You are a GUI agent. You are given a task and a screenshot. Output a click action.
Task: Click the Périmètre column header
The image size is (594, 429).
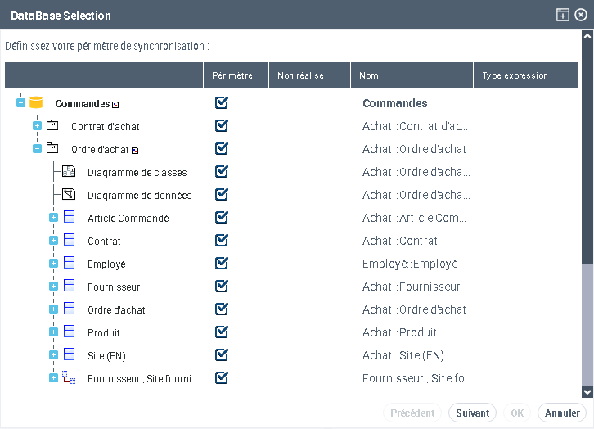click(236, 75)
